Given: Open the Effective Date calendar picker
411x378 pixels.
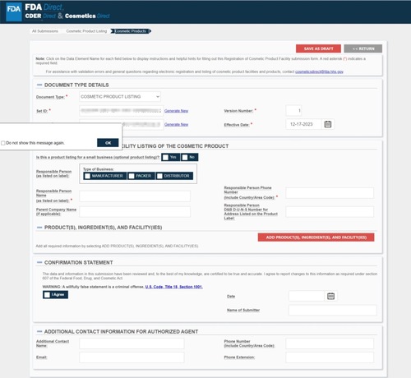Looking at the screenshot, I should click(328, 124).
